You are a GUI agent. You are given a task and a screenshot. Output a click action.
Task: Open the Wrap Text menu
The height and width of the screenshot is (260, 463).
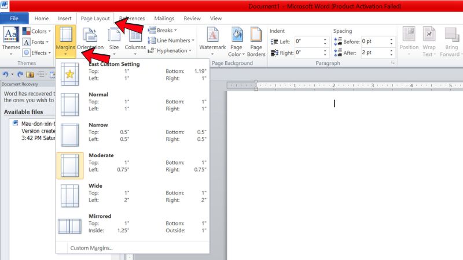tap(429, 41)
